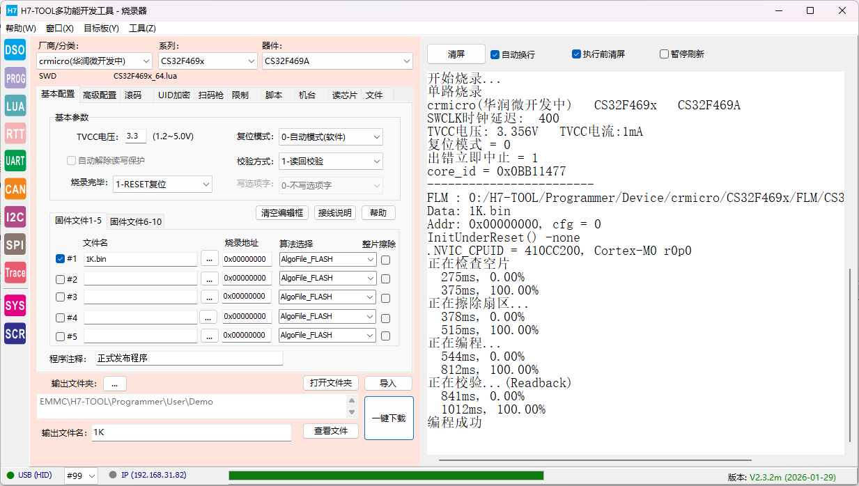Viewport: 859px width, 486px height.
Task: Open the SYS system settings panel
Action: coord(15,305)
